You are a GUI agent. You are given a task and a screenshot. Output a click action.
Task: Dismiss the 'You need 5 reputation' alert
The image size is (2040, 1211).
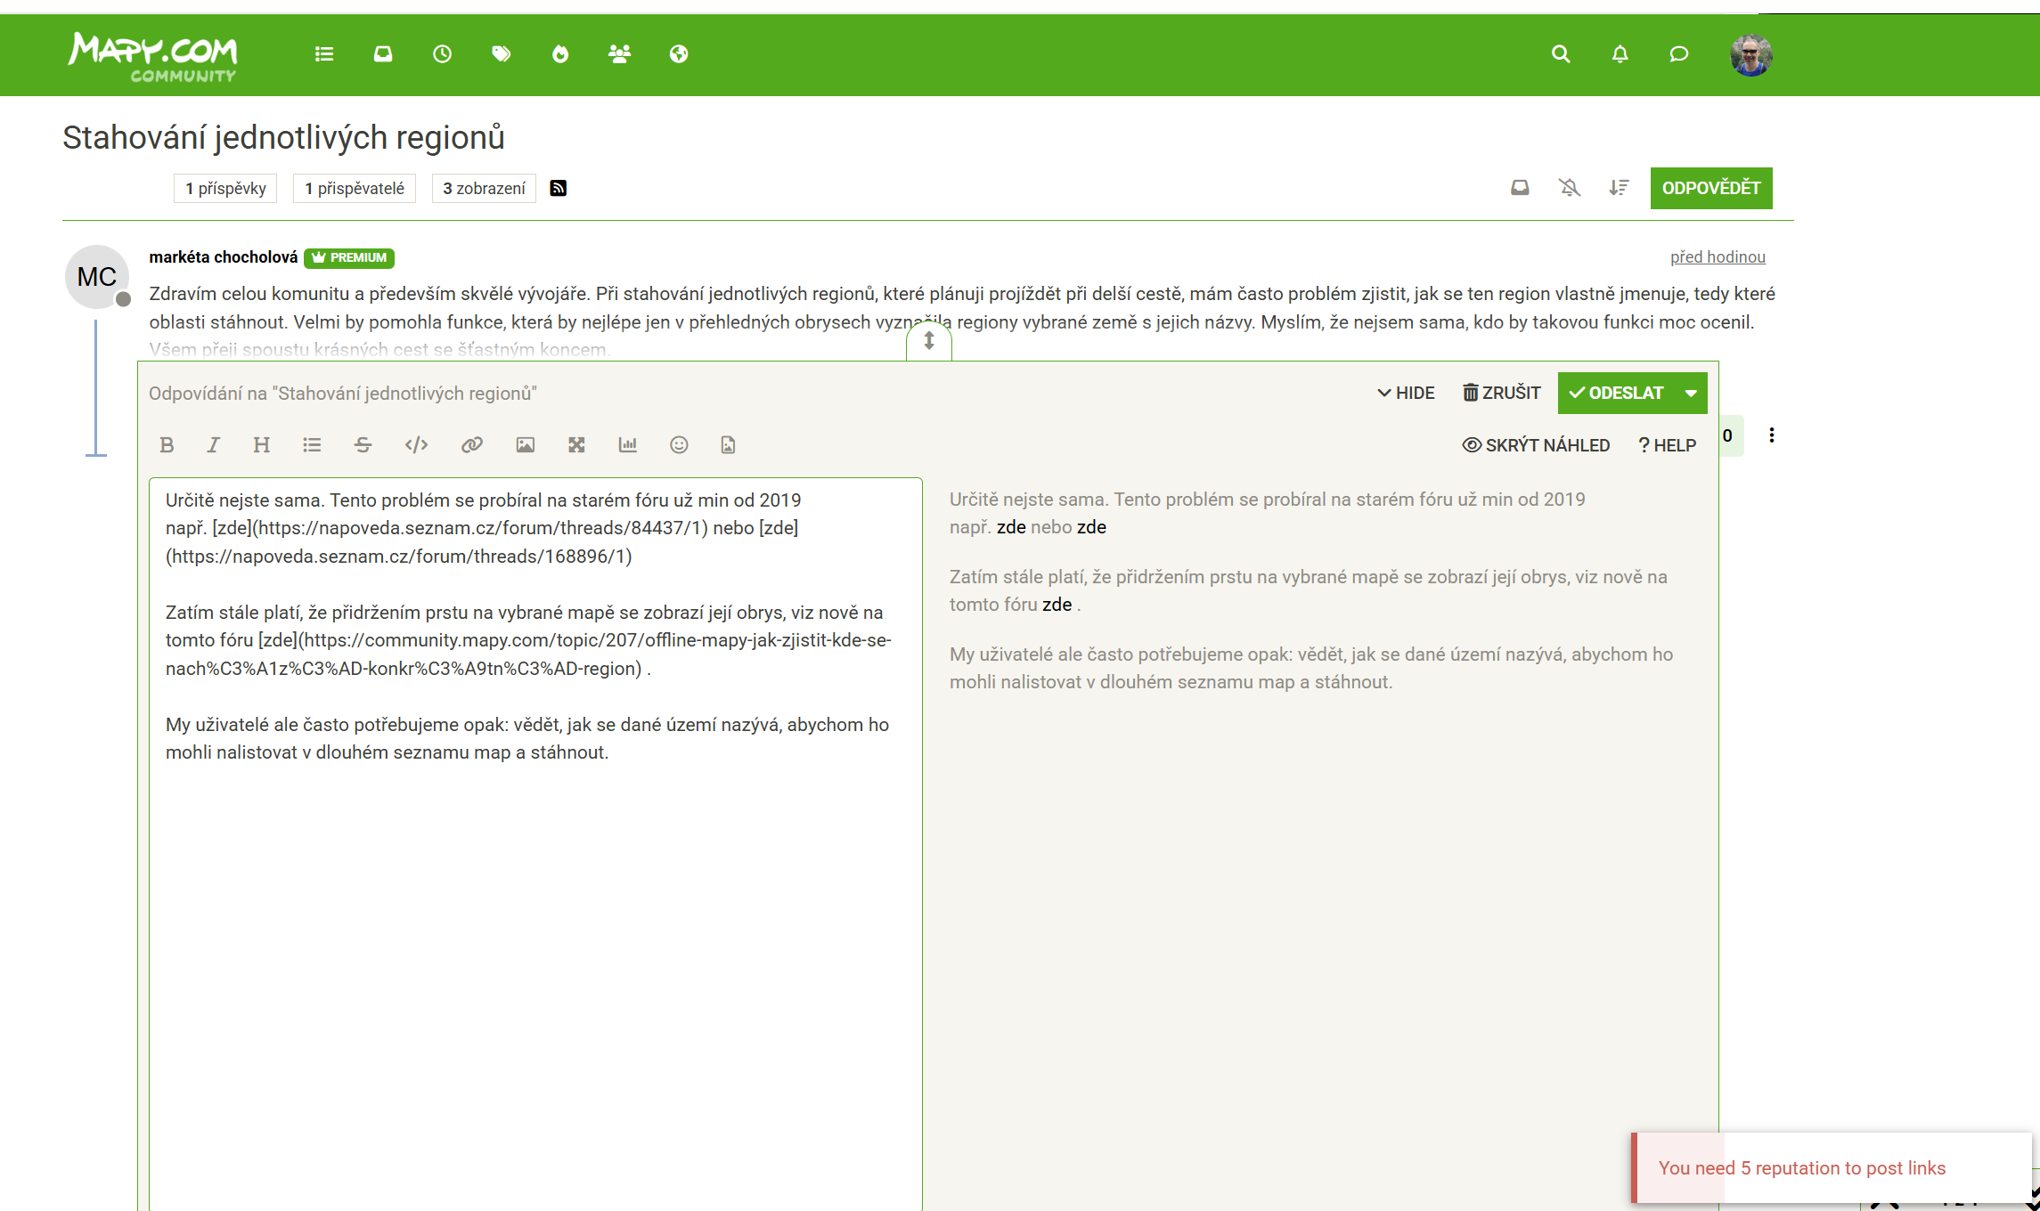1832,1167
